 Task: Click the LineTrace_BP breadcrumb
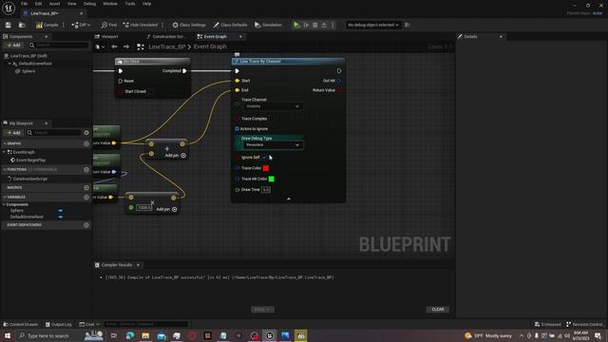(167, 47)
